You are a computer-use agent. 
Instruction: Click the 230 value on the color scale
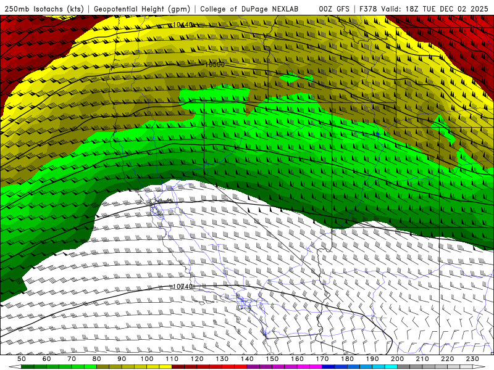point(472,359)
